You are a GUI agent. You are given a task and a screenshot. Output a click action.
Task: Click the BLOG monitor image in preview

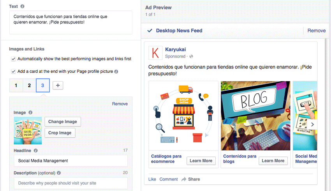tap(255, 116)
